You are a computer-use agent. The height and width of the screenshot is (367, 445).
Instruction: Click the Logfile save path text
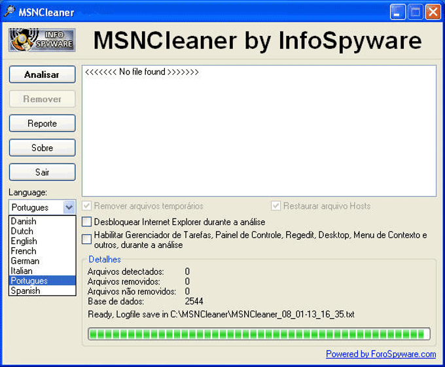pos(221,314)
